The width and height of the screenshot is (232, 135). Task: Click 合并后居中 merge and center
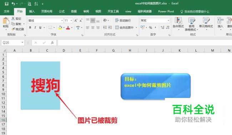(125, 27)
